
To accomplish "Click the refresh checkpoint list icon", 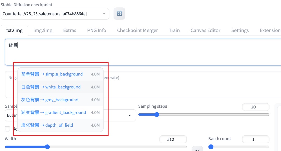I will (x=119, y=14).
